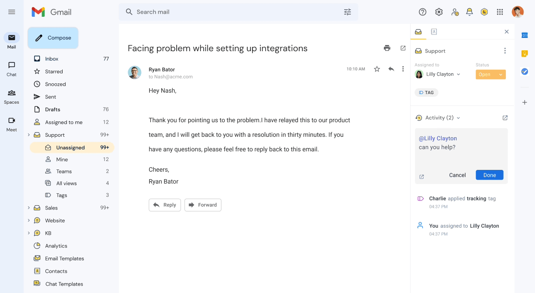535x293 pixels.
Task: Expand the Activity (2) section chevron
Action: tap(458, 118)
